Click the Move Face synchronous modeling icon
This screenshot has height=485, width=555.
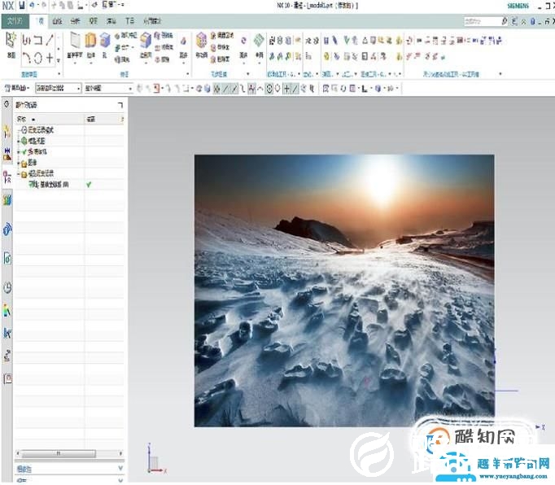point(200,42)
